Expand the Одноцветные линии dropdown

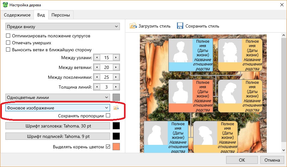(58, 97)
